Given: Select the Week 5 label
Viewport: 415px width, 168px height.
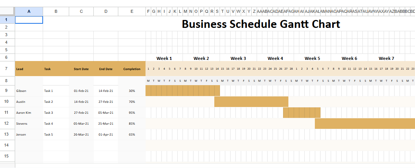Looking at the screenshot, I should tap(312, 58).
